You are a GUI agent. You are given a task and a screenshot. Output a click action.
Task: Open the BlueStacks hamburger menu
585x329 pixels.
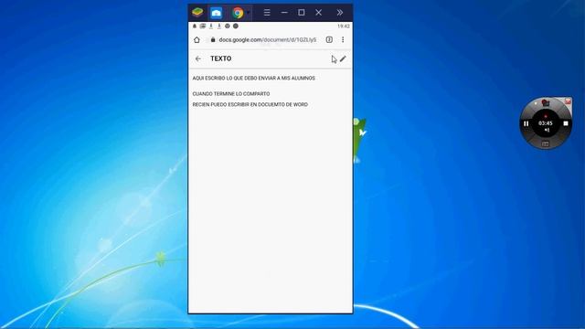(x=267, y=13)
